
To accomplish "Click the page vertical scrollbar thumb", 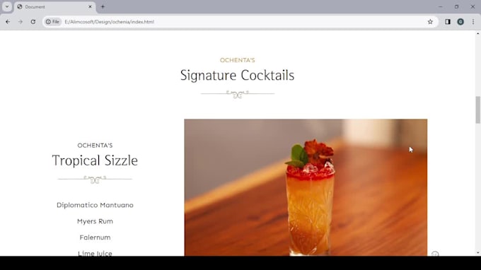I will 478,110.
